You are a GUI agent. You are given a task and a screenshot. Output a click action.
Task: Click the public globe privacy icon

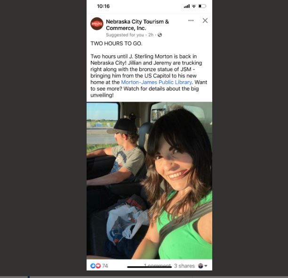click(x=160, y=35)
